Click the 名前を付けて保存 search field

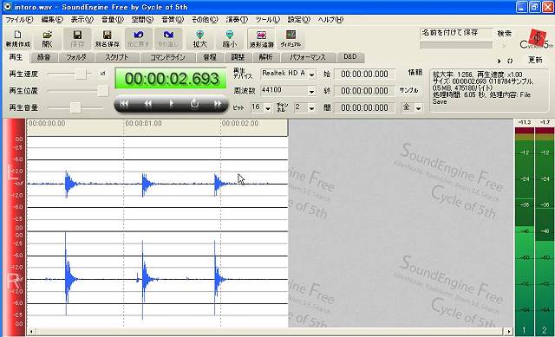click(456, 33)
